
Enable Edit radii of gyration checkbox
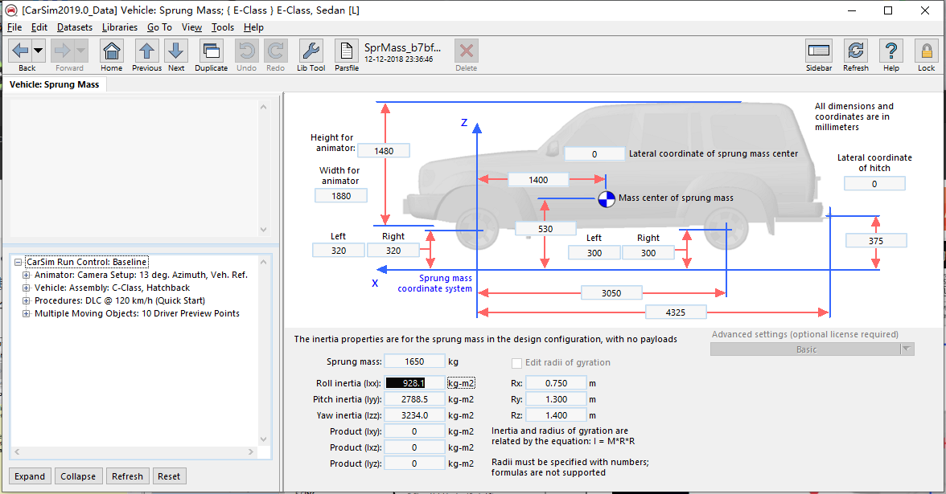click(x=516, y=363)
